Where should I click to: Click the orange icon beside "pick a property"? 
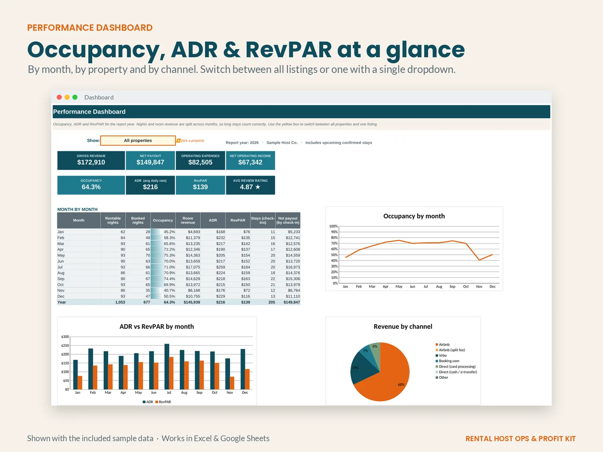[x=178, y=140]
